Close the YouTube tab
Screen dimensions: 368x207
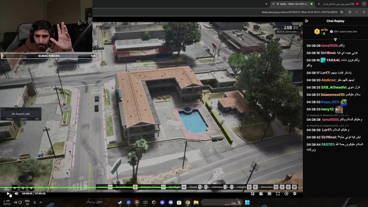click(x=319, y=4)
